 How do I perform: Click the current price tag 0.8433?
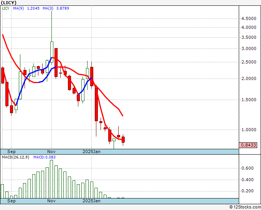248,145
